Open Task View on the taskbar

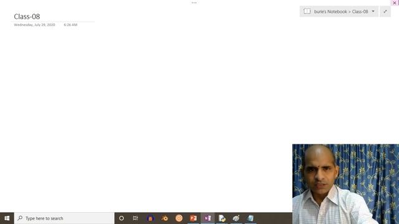coord(135,218)
